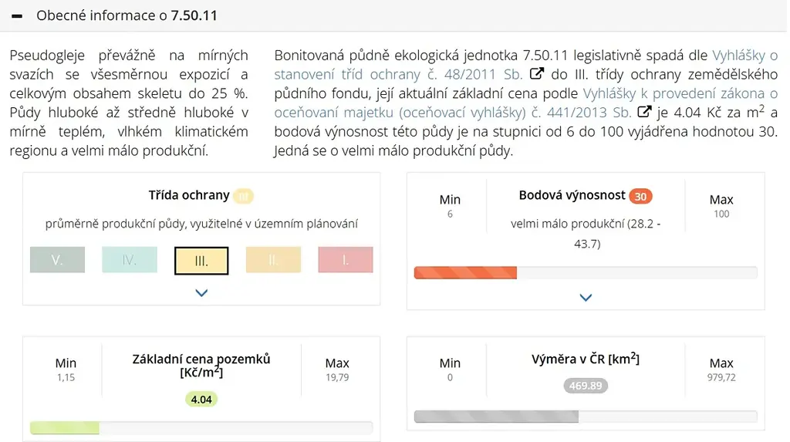Select the highlighted class III. box
This screenshot has width=790, height=442.
pos(201,261)
